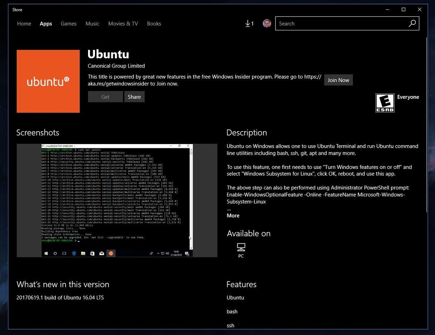
Task: Click the orange Ubuntu app logo
Action: [x=48, y=81]
